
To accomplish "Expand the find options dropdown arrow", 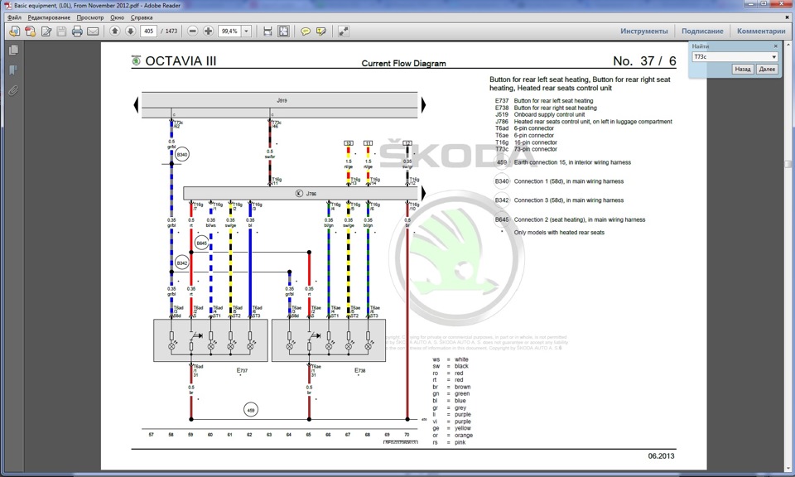I will tap(773, 57).
